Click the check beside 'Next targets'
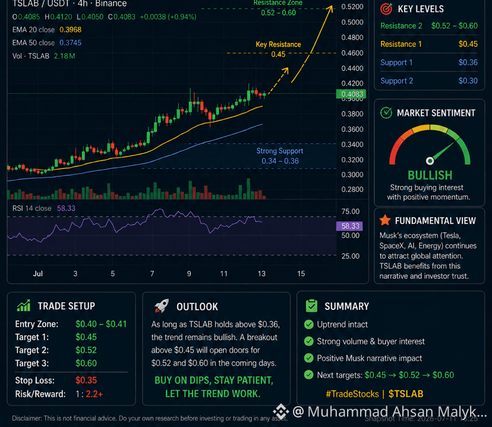Viewport: 492px width, 427px height. [309, 375]
